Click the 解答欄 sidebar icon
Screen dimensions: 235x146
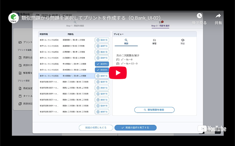(20, 73)
